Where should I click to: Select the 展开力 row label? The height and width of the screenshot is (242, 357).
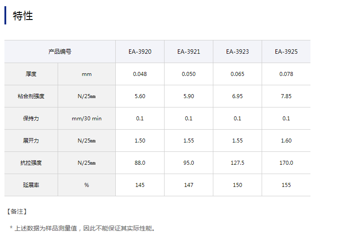[31, 141]
